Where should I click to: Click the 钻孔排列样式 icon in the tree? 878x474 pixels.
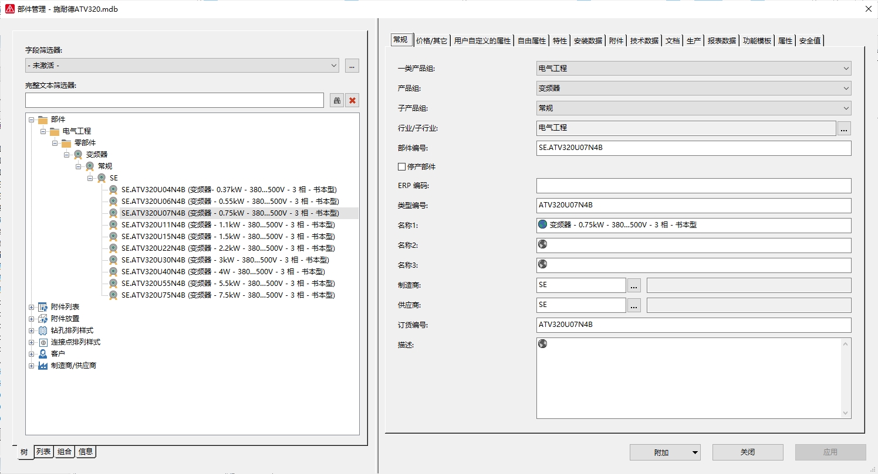click(42, 330)
